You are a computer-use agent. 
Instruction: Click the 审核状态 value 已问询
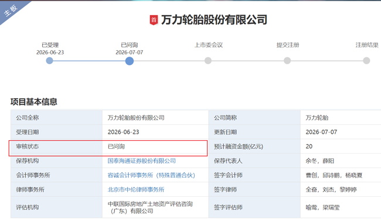(x=116, y=147)
